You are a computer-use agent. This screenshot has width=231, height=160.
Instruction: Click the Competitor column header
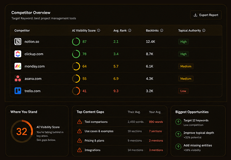[x=22, y=30]
